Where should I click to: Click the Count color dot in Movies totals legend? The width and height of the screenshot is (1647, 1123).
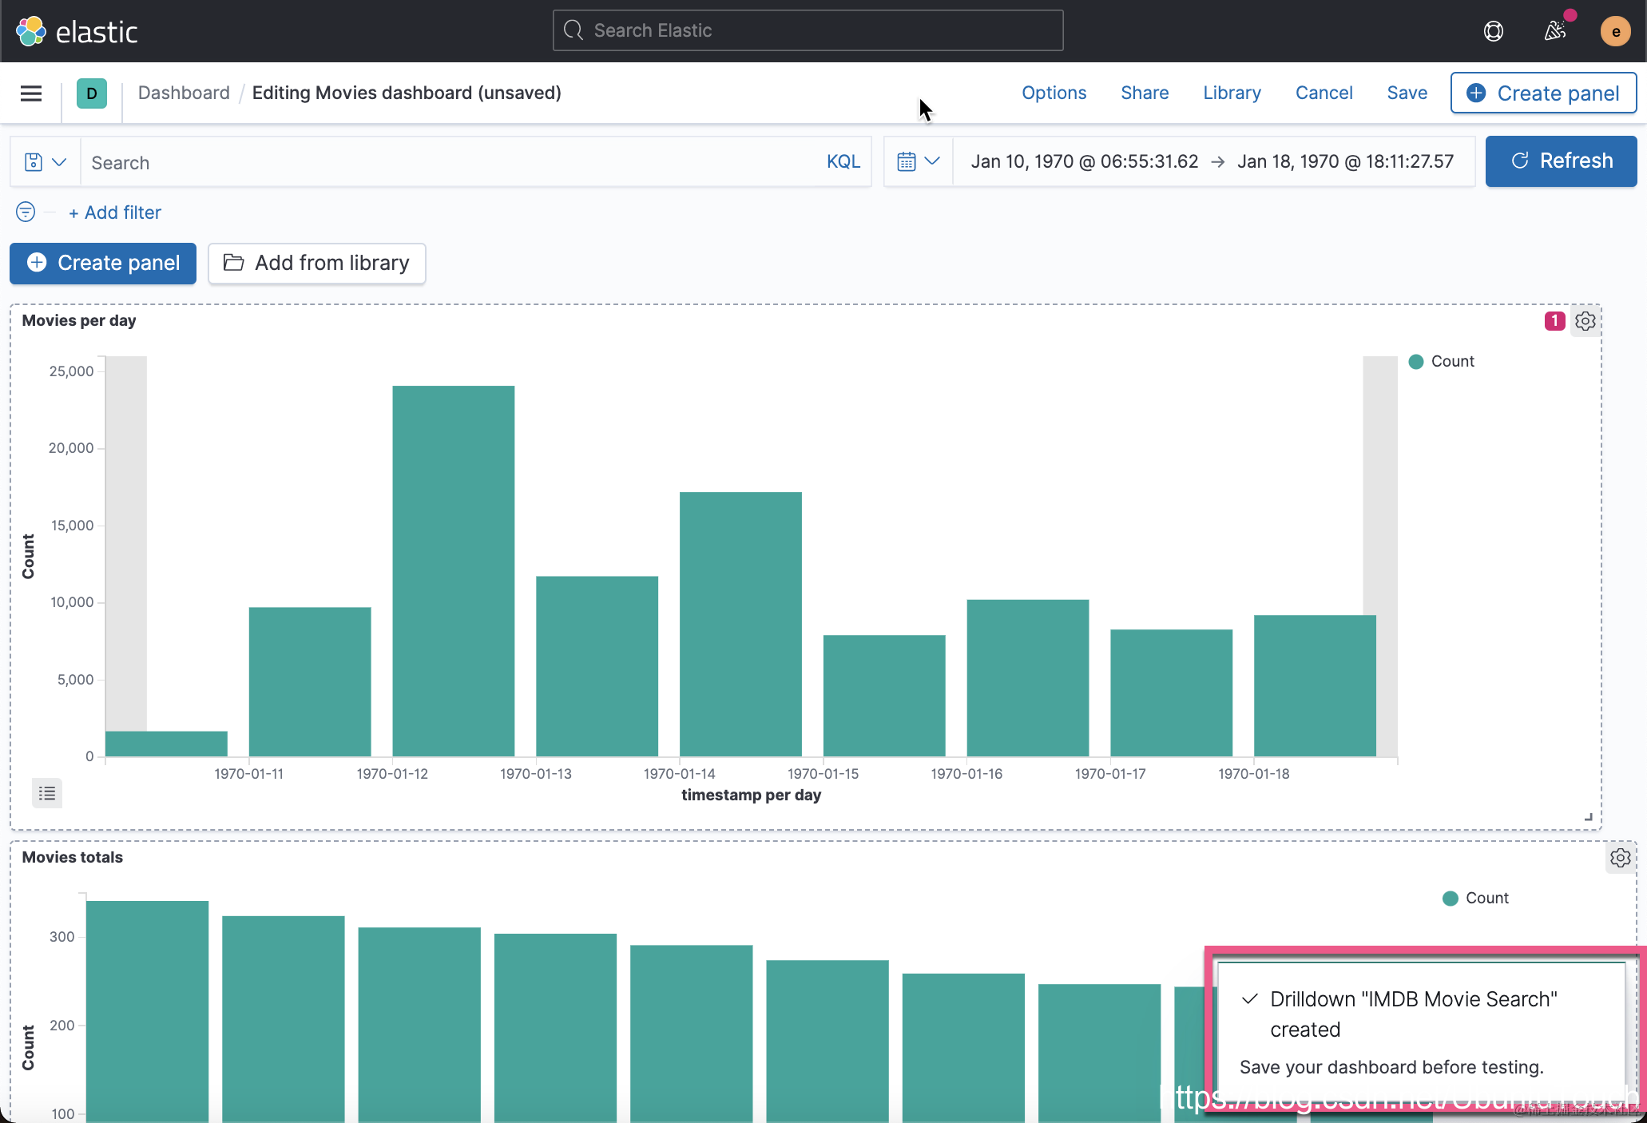point(1451,899)
